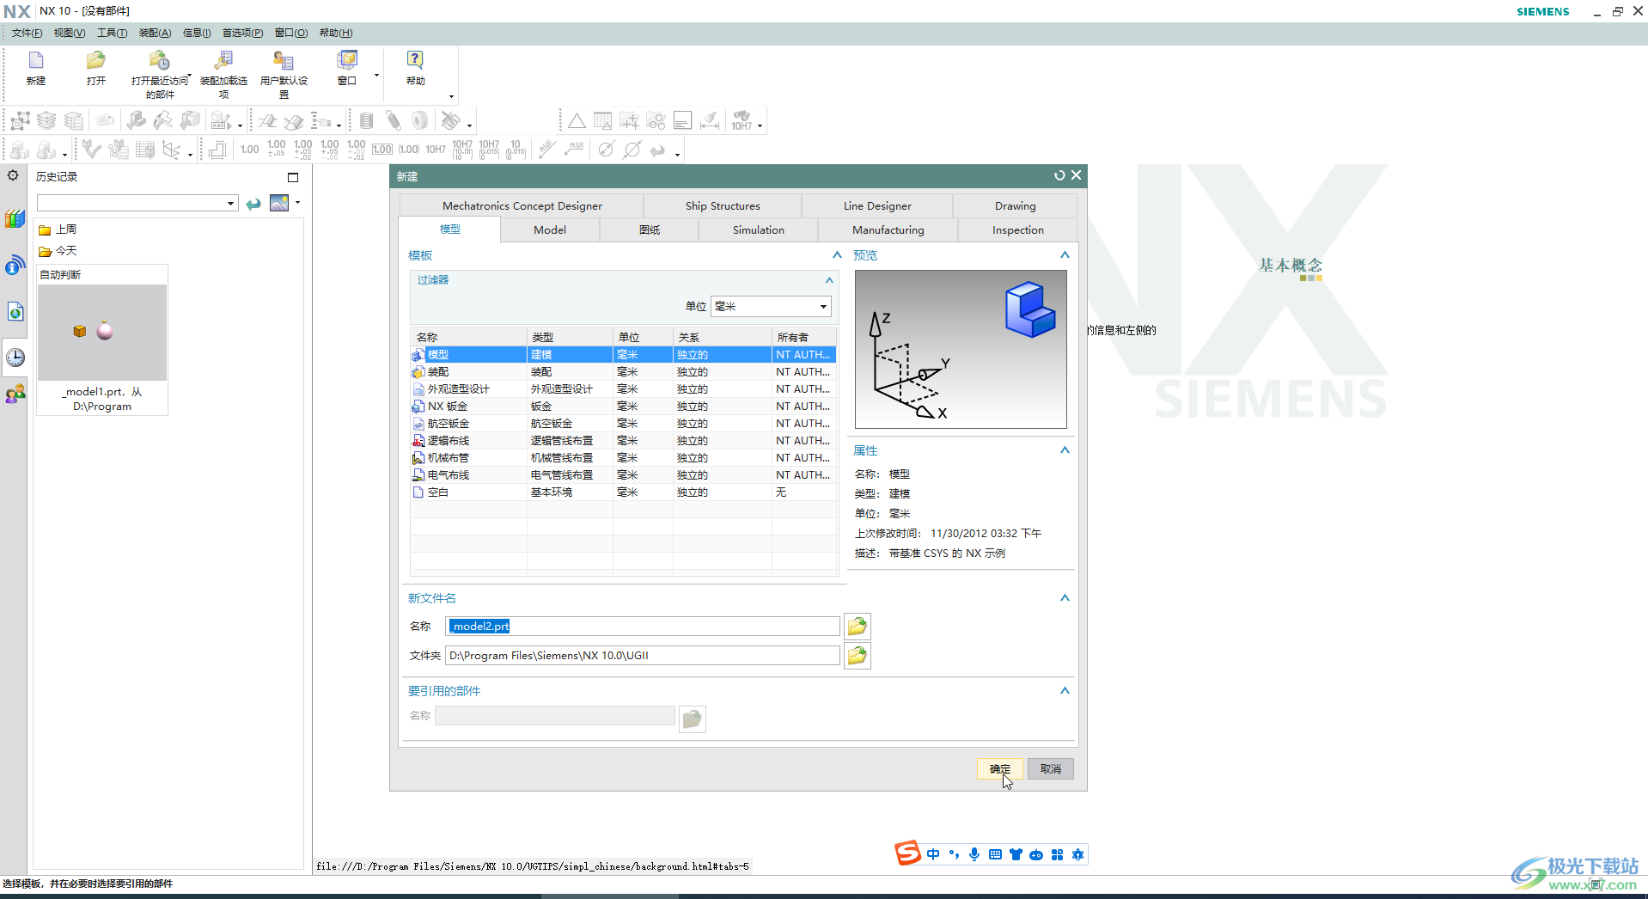Click 装配加载选项 assembly load options icon

223,60
